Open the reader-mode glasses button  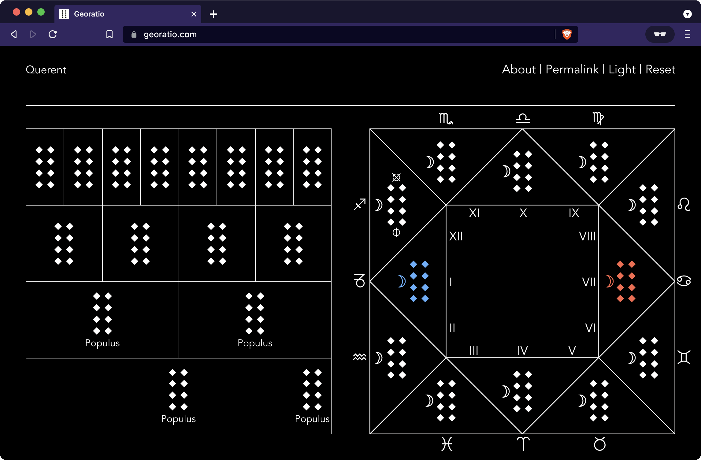(660, 34)
